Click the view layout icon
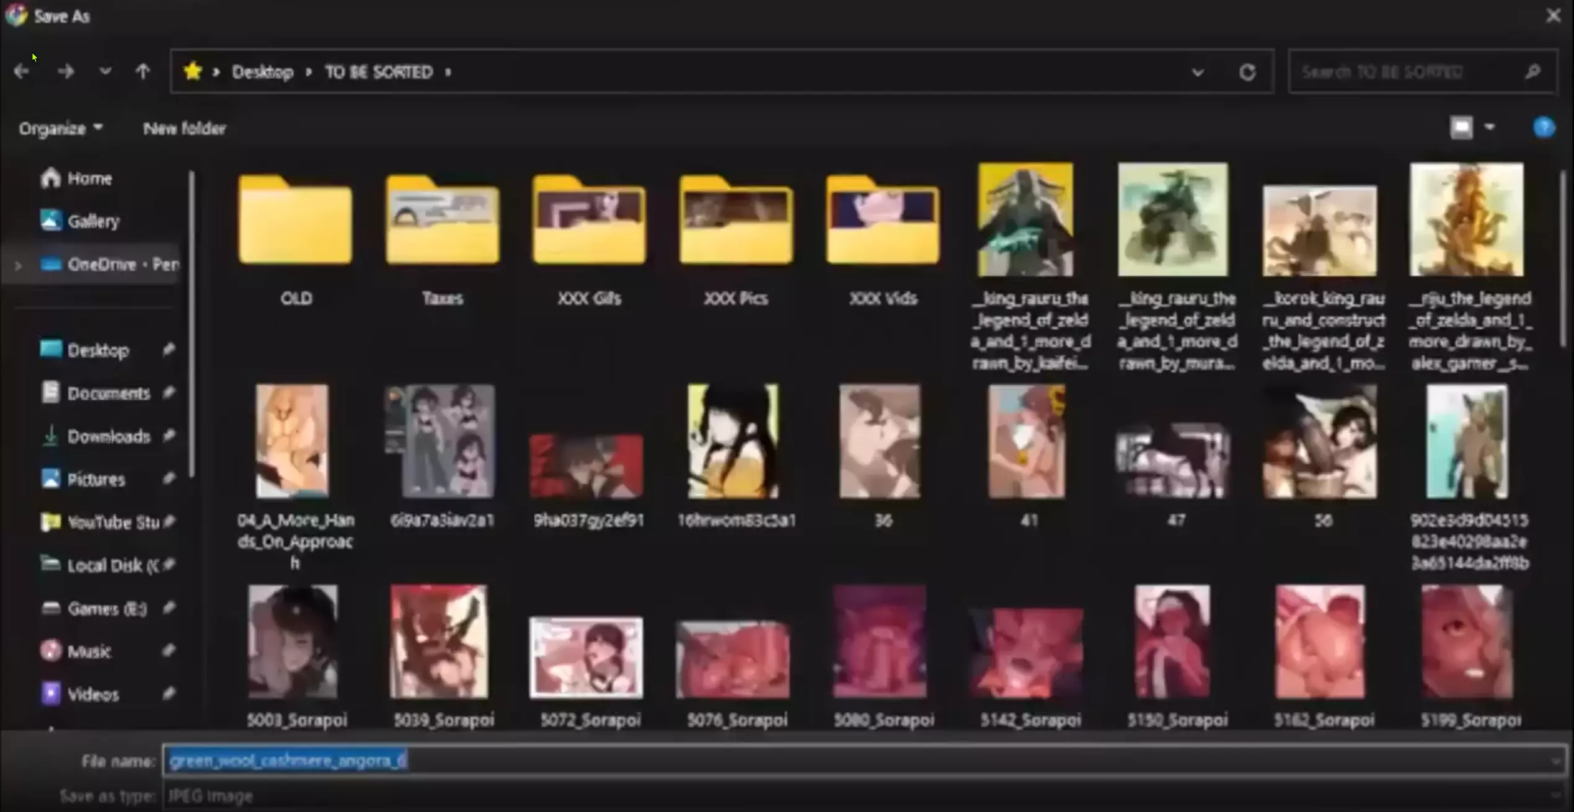This screenshot has width=1574, height=812. [1461, 128]
